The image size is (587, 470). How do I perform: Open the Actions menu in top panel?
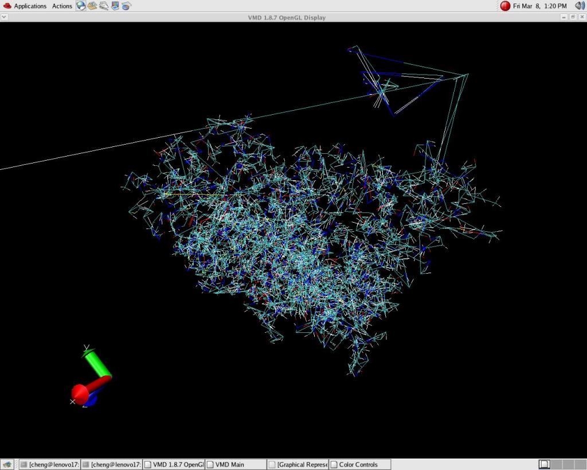(x=62, y=6)
